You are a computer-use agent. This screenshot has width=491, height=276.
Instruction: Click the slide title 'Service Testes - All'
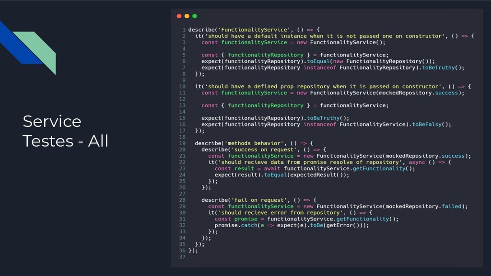[x=65, y=131]
